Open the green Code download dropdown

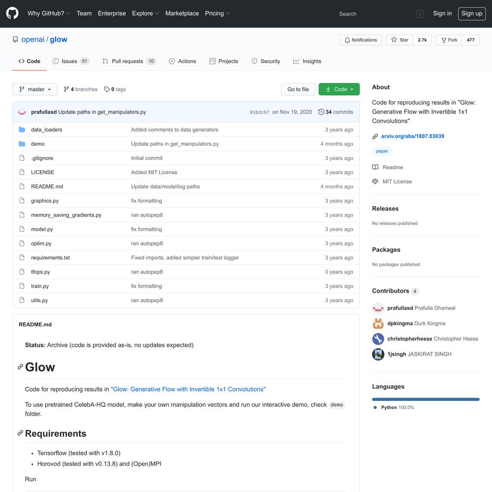tap(339, 89)
